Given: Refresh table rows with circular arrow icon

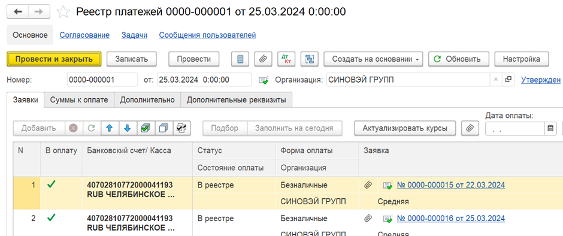Looking at the screenshot, I should coord(92,128).
